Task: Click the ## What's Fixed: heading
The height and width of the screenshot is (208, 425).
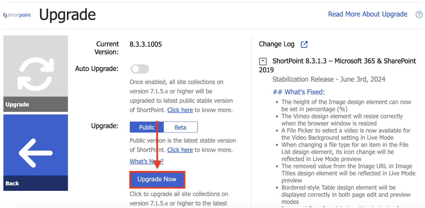Action: click(x=299, y=92)
